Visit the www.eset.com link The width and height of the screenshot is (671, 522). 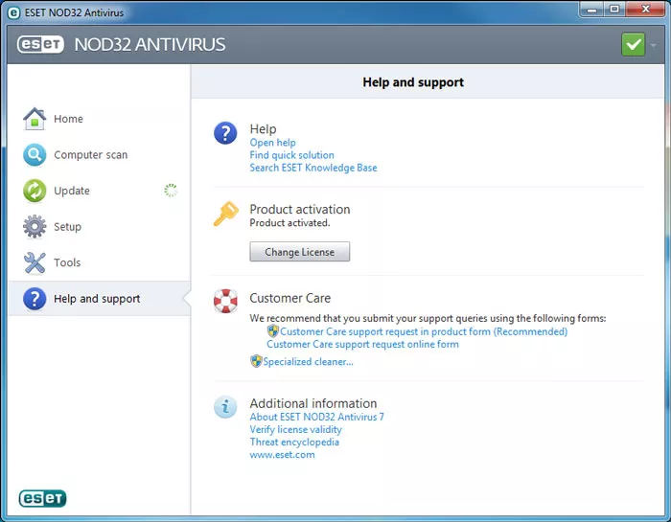tap(282, 454)
